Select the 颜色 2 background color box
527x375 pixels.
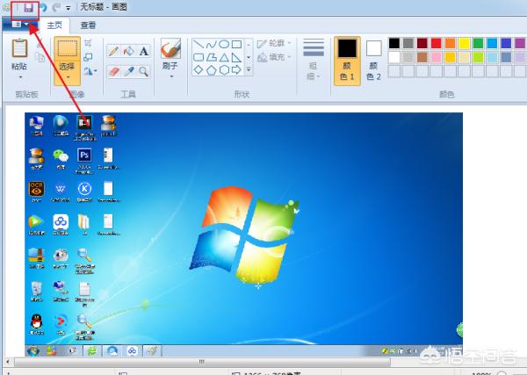point(373,61)
